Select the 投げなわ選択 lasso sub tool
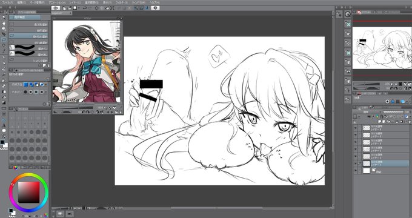The height and width of the screenshot is (218, 412). 29,36
